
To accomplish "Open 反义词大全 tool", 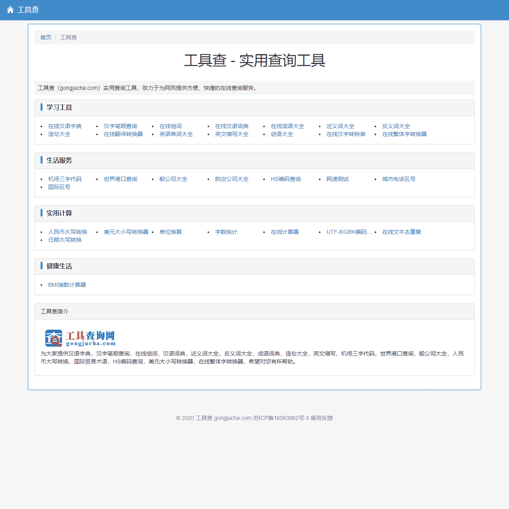I will pyautogui.click(x=396, y=126).
